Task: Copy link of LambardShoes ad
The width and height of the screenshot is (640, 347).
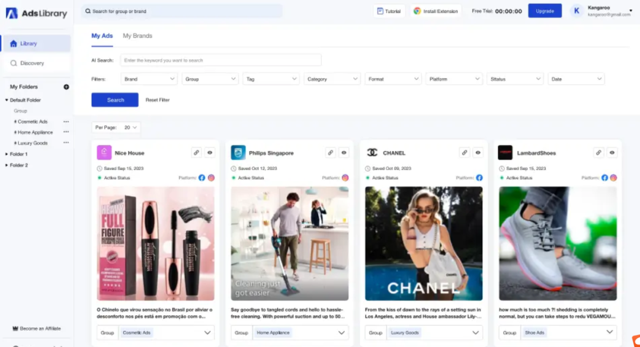Action: coord(599,153)
